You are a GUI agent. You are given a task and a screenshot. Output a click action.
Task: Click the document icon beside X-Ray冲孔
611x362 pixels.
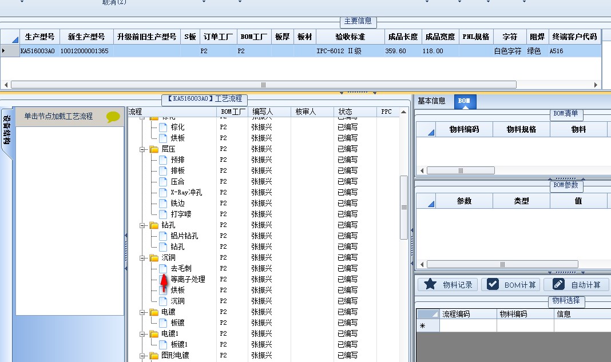point(163,193)
